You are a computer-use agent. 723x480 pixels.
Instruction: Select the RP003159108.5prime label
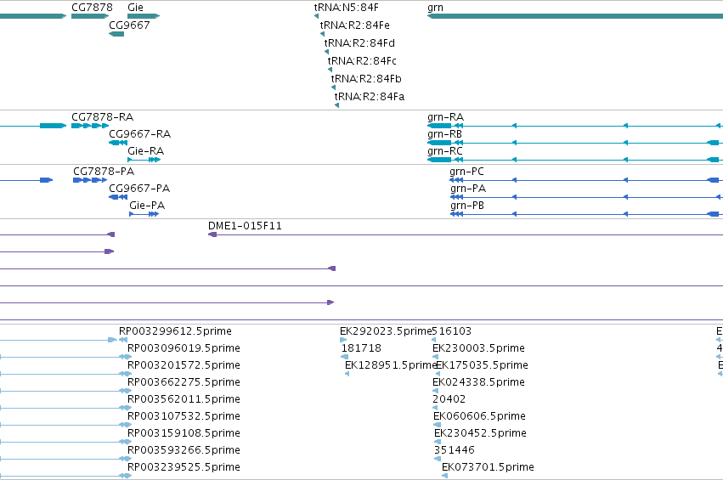184,433
